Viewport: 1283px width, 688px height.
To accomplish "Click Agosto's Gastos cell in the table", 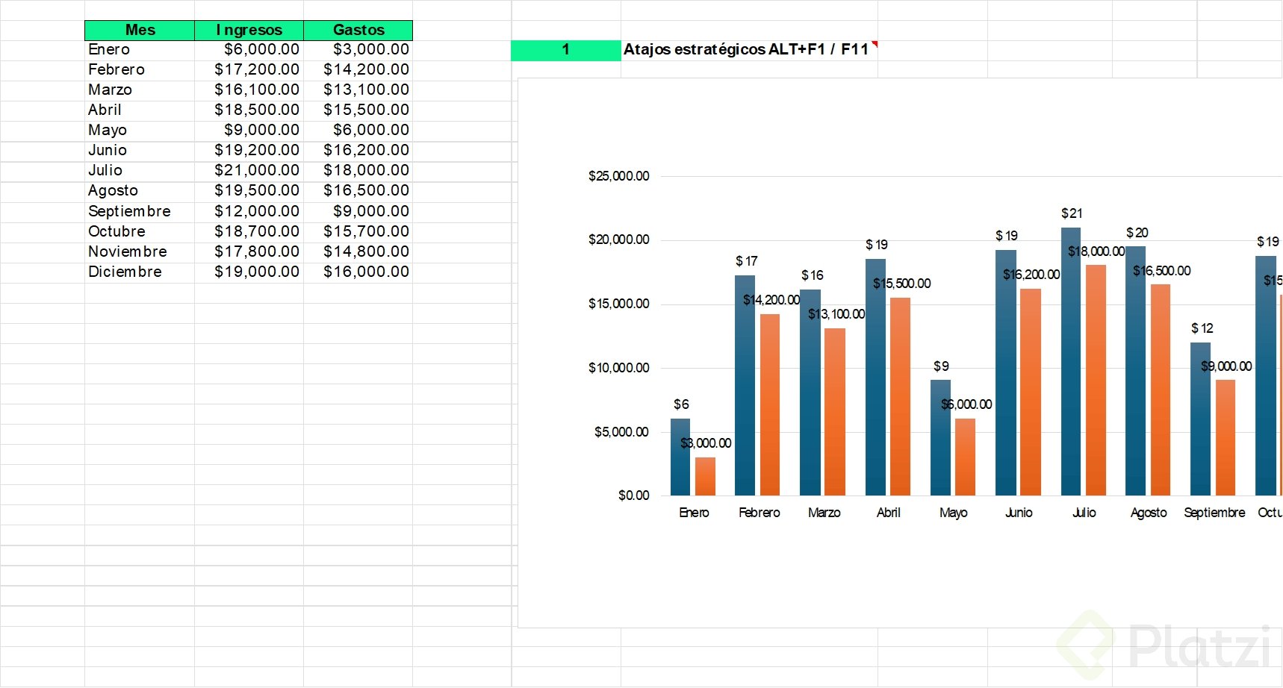I will pos(358,191).
